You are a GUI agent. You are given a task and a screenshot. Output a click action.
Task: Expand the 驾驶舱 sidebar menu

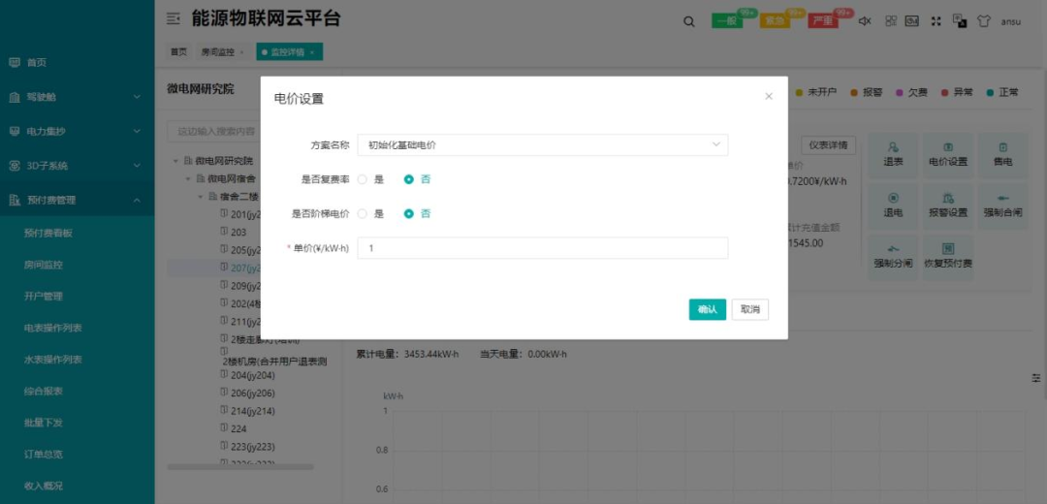(x=77, y=97)
